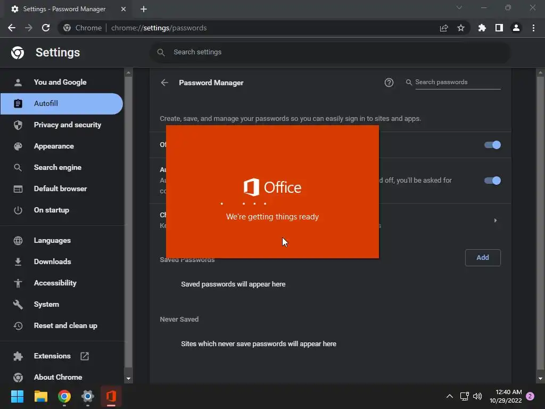This screenshot has height=409, width=545.
Task: Reload the settings page
Action: pos(46,28)
